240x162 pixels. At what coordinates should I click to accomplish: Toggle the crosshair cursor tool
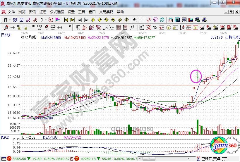(x=142, y=20)
